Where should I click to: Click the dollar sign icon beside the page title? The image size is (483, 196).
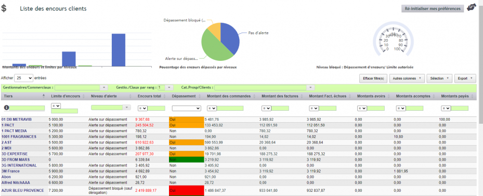[x=4, y=8]
